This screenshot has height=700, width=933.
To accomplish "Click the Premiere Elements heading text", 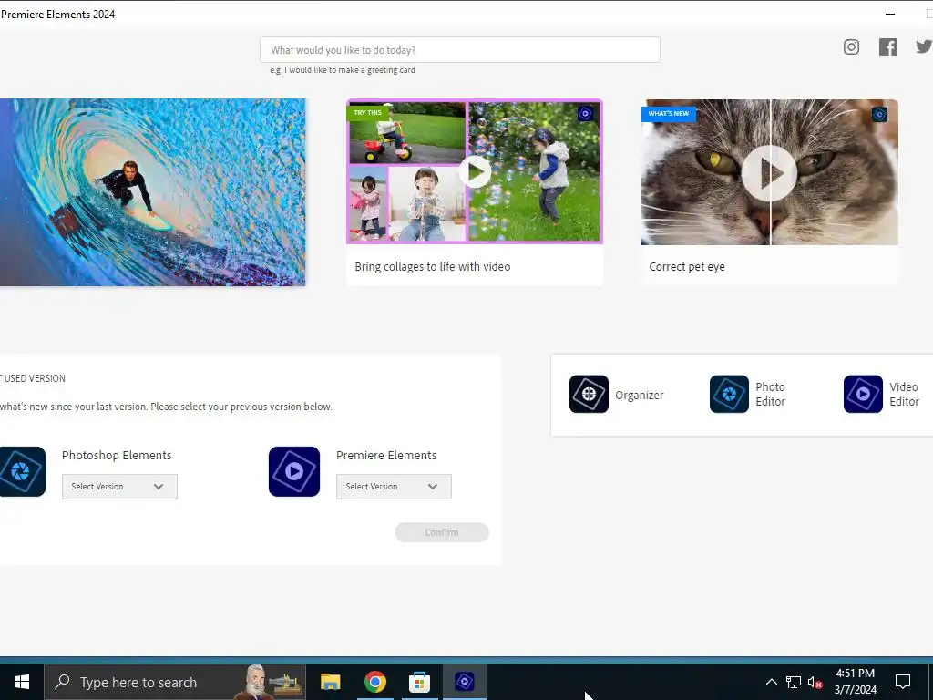I will pyautogui.click(x=386, y=456).
